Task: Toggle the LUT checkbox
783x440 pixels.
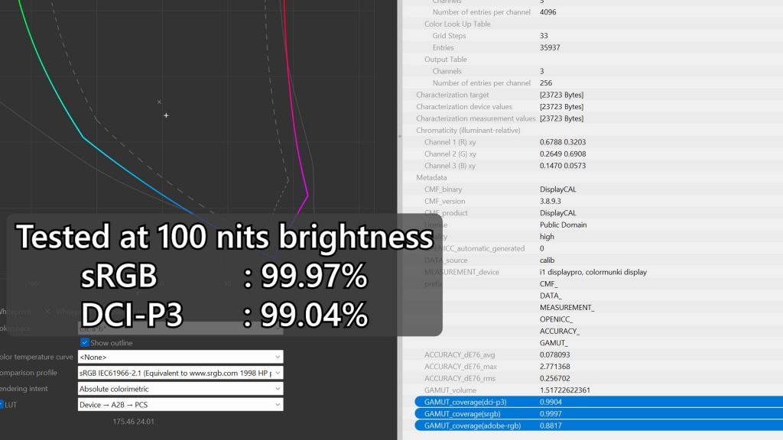Action: pos(2,405)
